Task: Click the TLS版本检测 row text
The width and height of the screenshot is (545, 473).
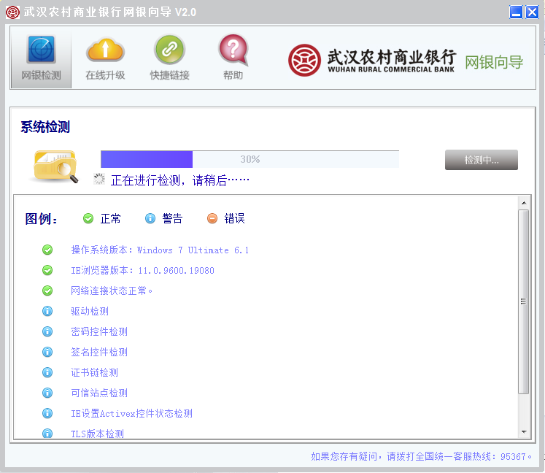Action: click(x=97, y=434)
